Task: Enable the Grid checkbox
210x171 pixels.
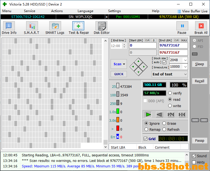Action: click(x=145, y=139)
